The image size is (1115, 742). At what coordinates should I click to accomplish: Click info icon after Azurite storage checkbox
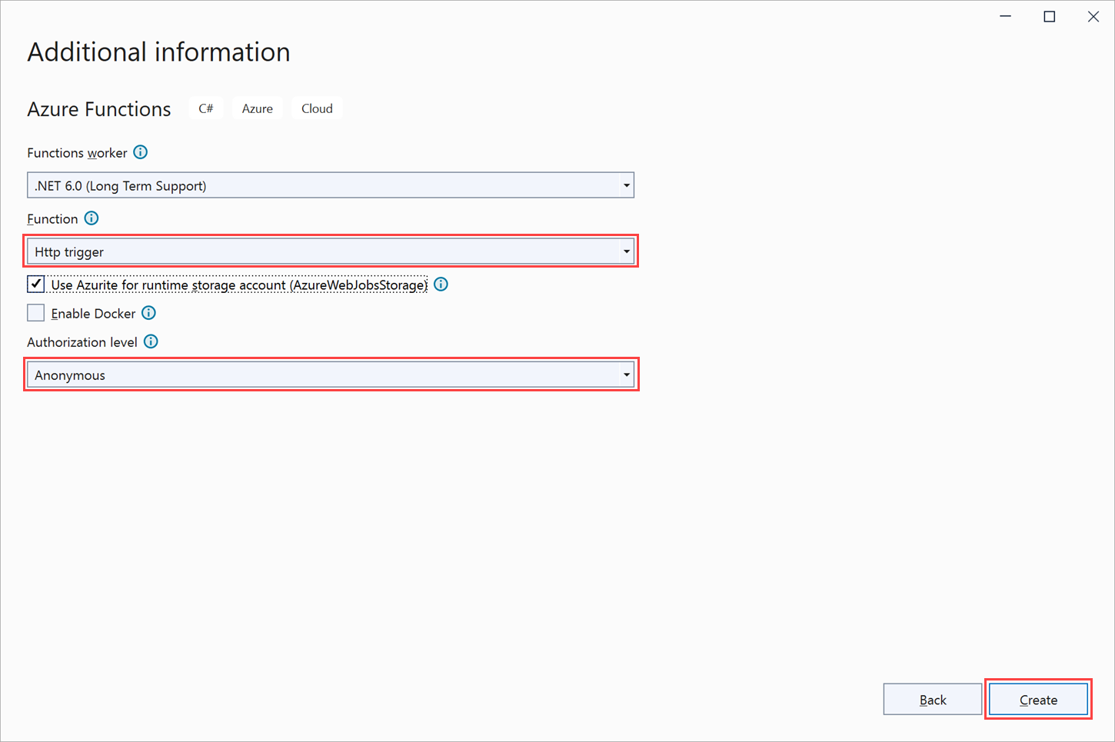(441, 284)
